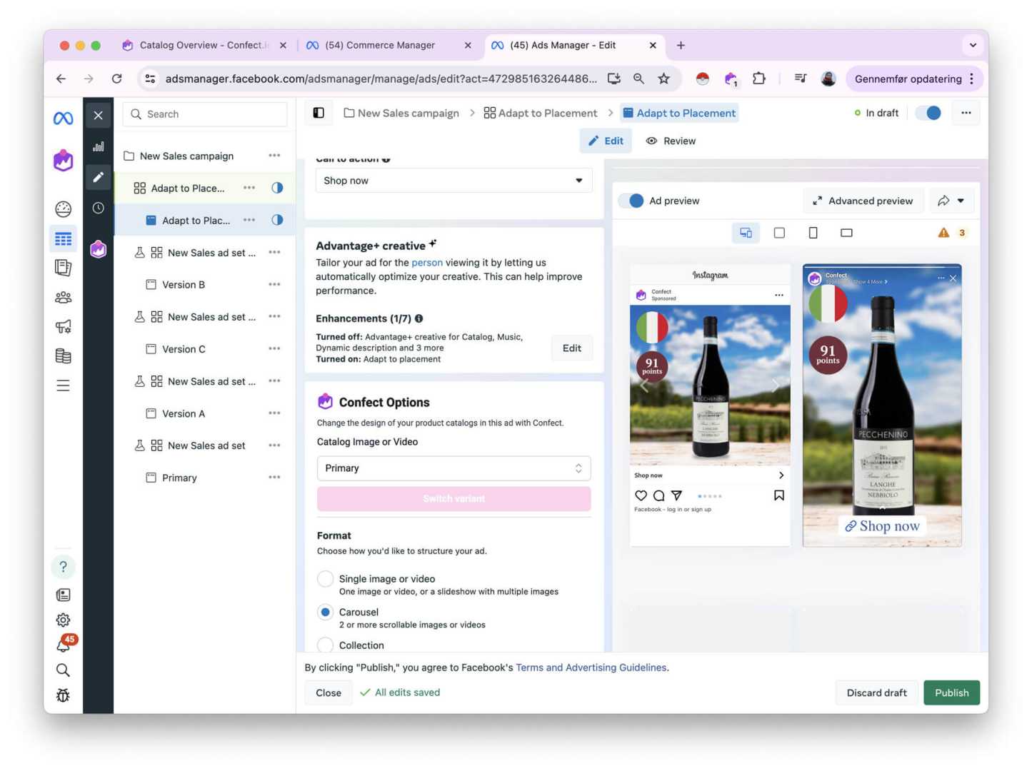
Task: Click Adapt to Placement ad set breadcrumb
Action: coord(541,113)
